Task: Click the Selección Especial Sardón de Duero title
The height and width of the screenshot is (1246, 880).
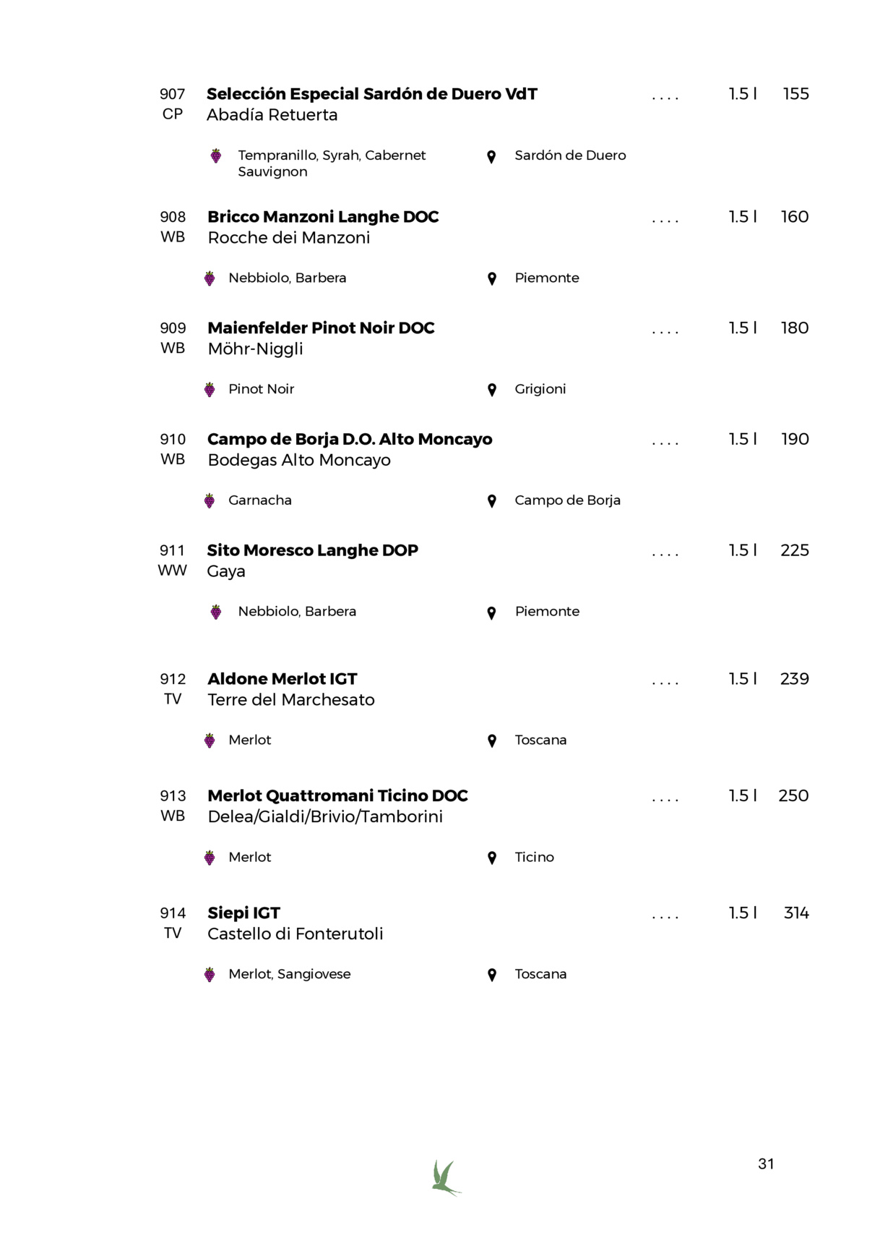Action: 372,94
